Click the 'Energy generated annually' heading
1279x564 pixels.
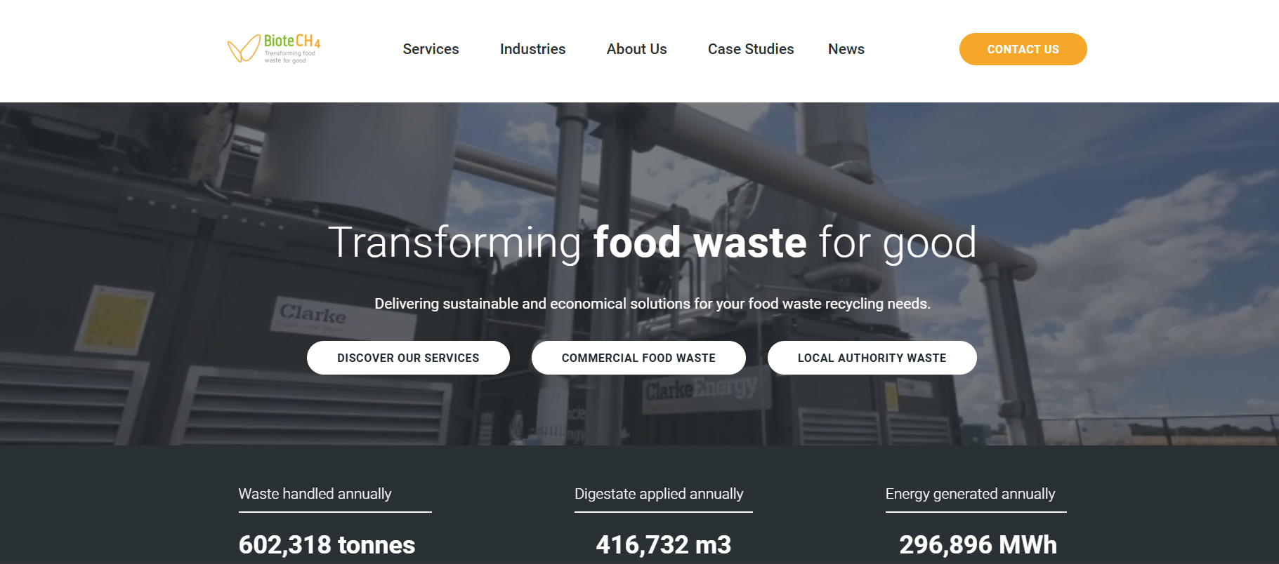pyautogui.click(x=970, y=494)
